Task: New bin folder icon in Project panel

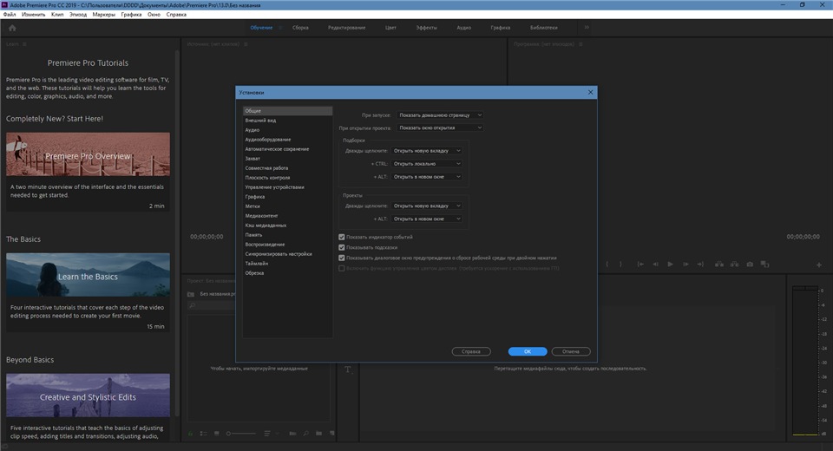Action: click(x=318, y=434)
